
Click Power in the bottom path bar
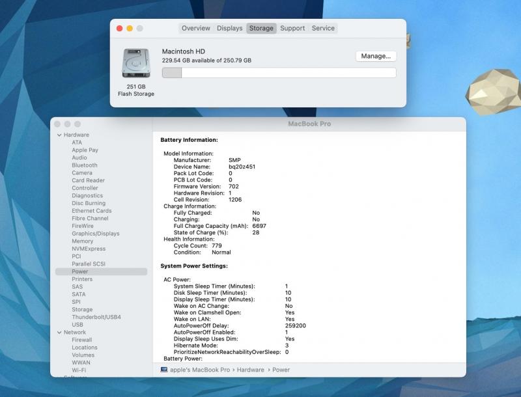point(281,370)
